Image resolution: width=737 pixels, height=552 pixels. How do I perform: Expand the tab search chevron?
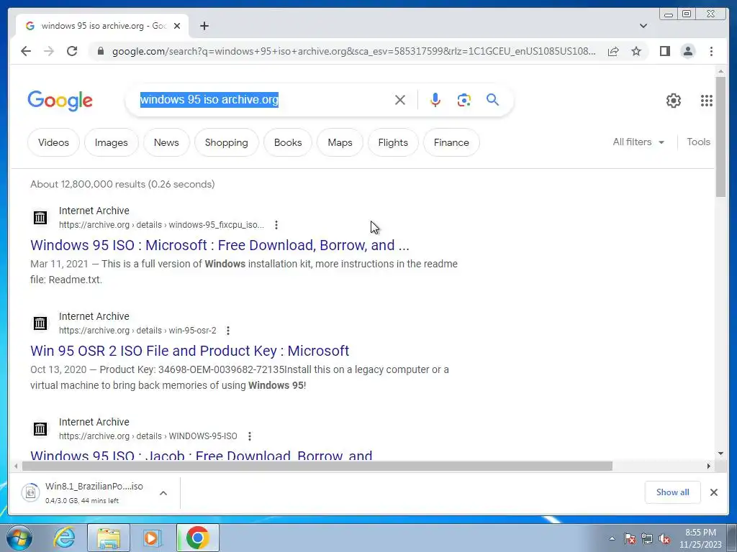[x=643, y=26]
